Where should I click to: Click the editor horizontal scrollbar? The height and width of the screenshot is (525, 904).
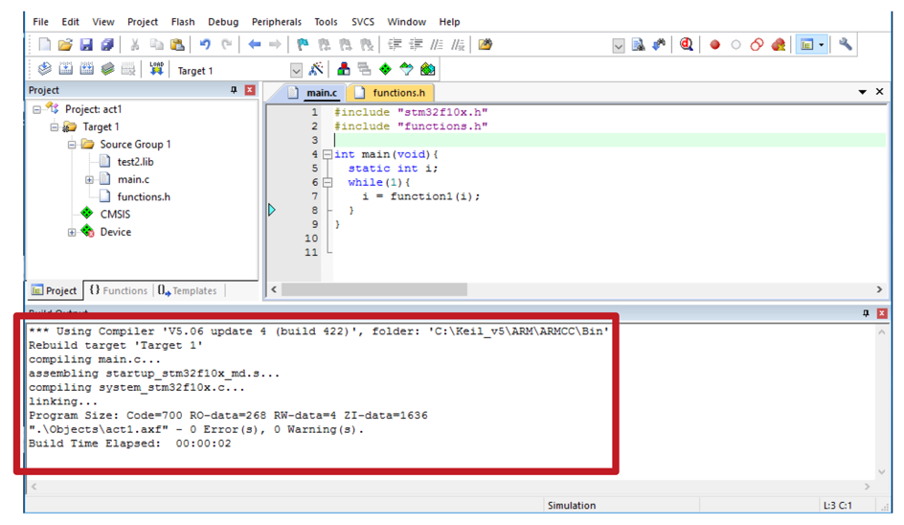coord(373,289)
